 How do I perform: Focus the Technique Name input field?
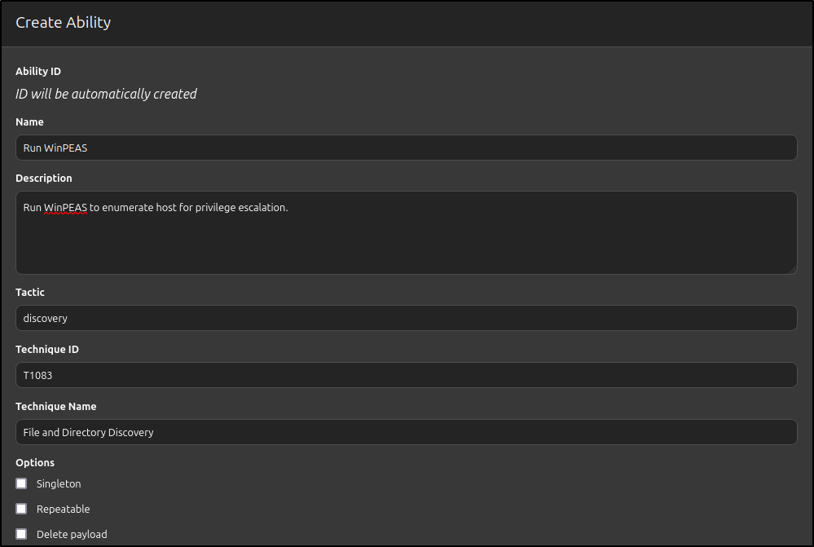pos(407,432)
